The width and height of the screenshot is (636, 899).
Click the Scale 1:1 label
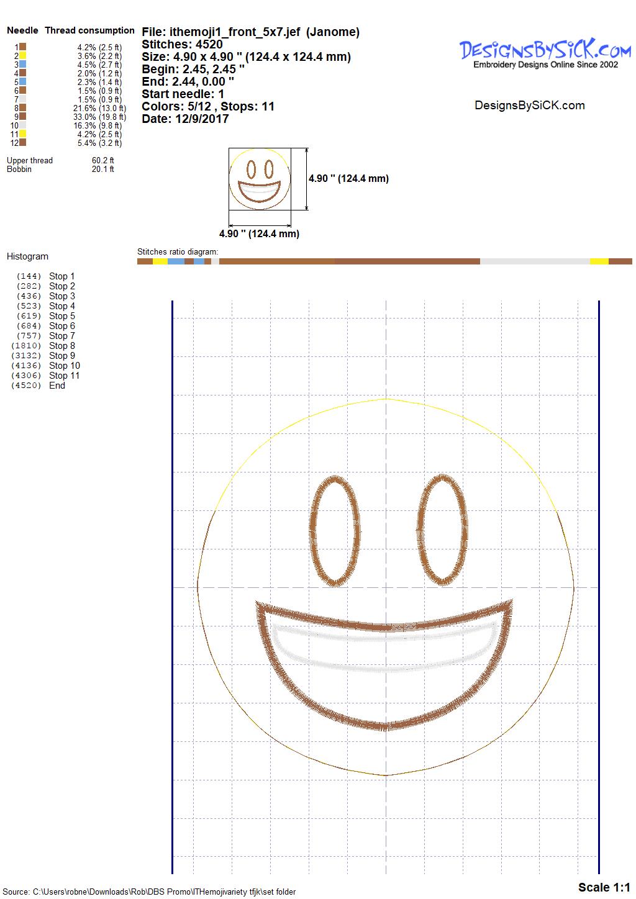coord(604,887)
